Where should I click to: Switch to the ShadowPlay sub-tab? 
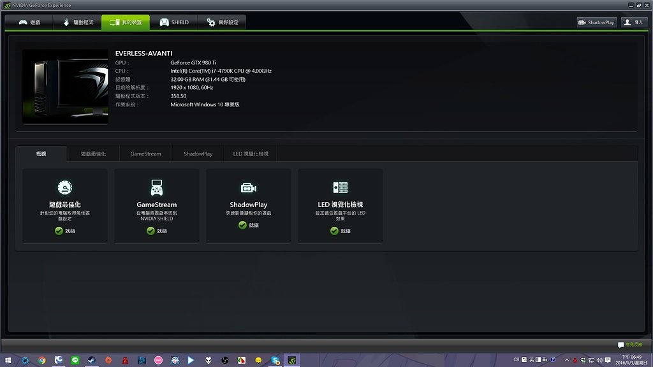pyautogui.click(x=198, y=154)
